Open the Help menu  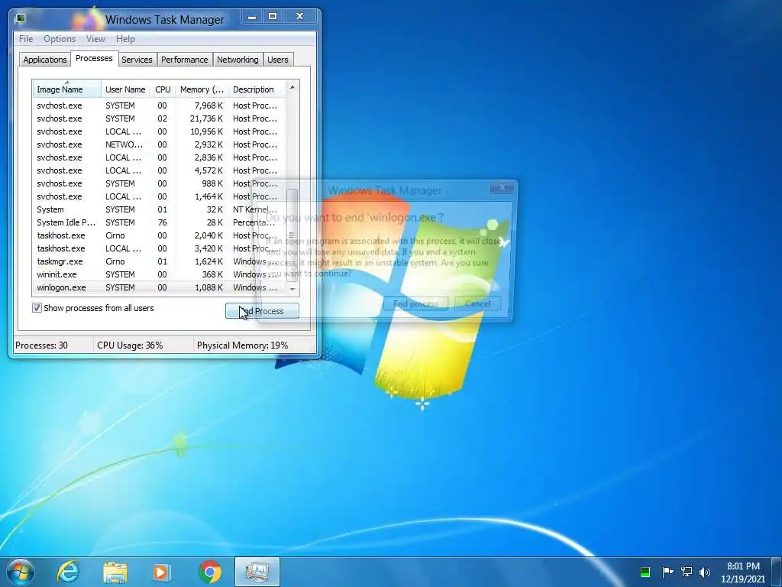pyautogui.click(x=125, y=39)
